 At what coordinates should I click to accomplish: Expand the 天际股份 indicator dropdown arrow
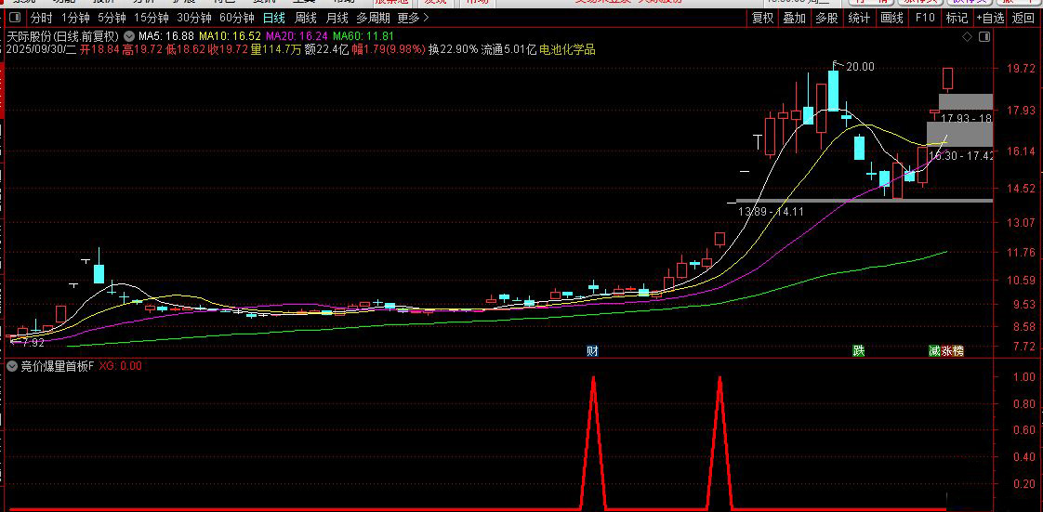pyautogui.click(x=129, y=36)
